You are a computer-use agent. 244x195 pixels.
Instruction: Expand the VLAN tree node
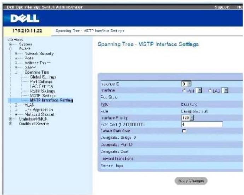16,105
